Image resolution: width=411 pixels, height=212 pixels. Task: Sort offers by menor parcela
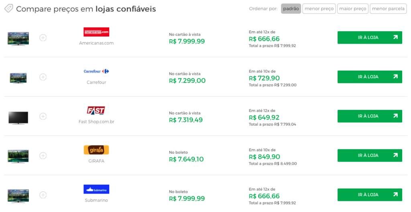[388, 9]
